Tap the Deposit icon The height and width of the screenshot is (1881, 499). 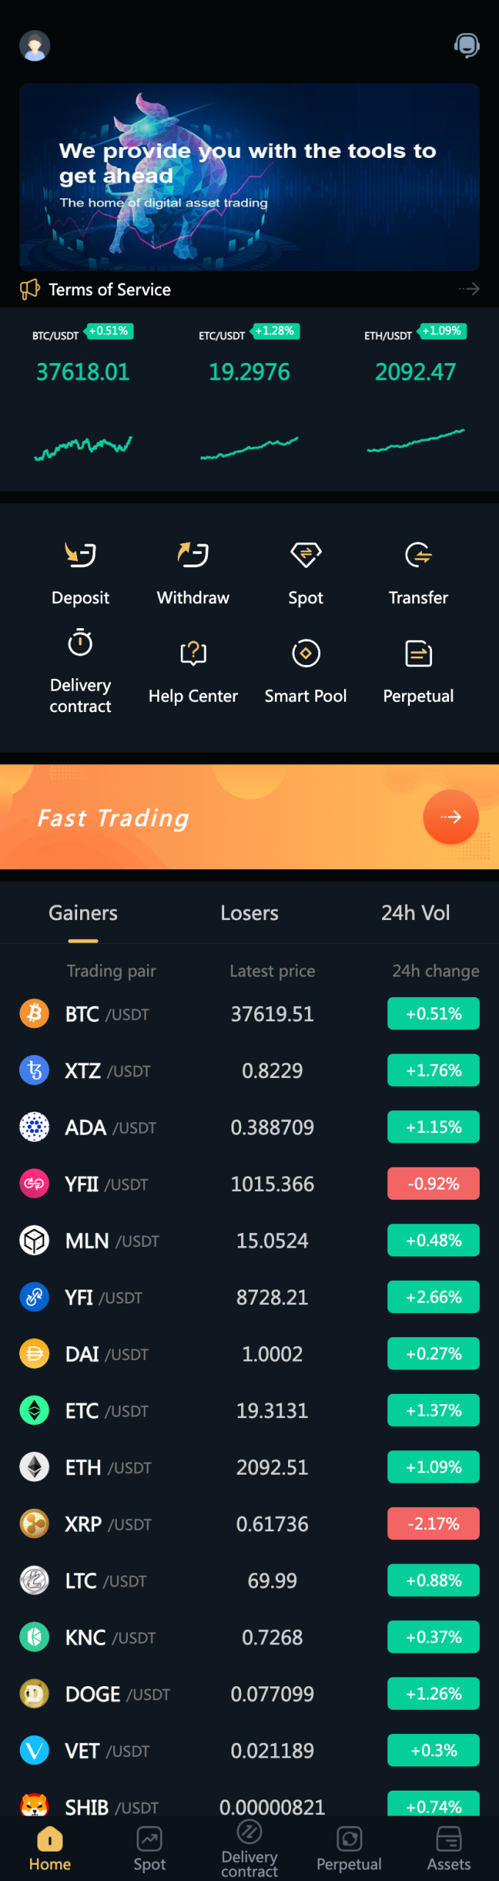(80, 555)
